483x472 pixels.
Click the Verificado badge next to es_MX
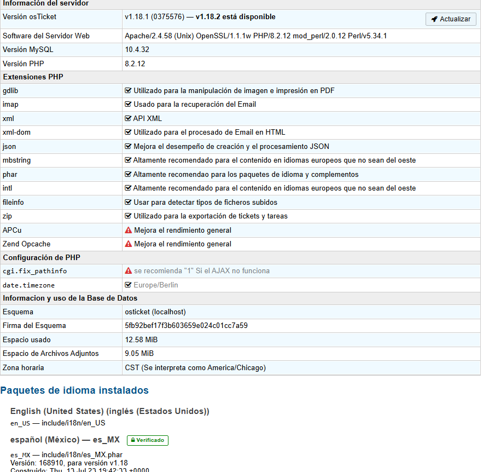tap(148, 440)
